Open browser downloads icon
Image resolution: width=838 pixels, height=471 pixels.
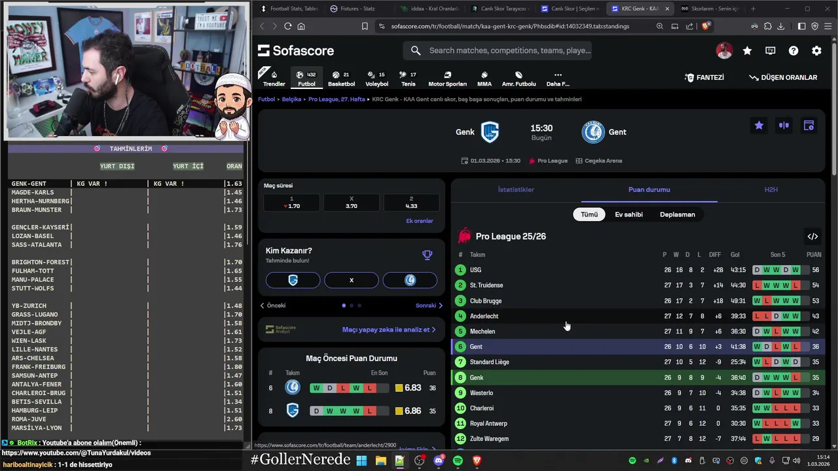click(x=781, y=26)
